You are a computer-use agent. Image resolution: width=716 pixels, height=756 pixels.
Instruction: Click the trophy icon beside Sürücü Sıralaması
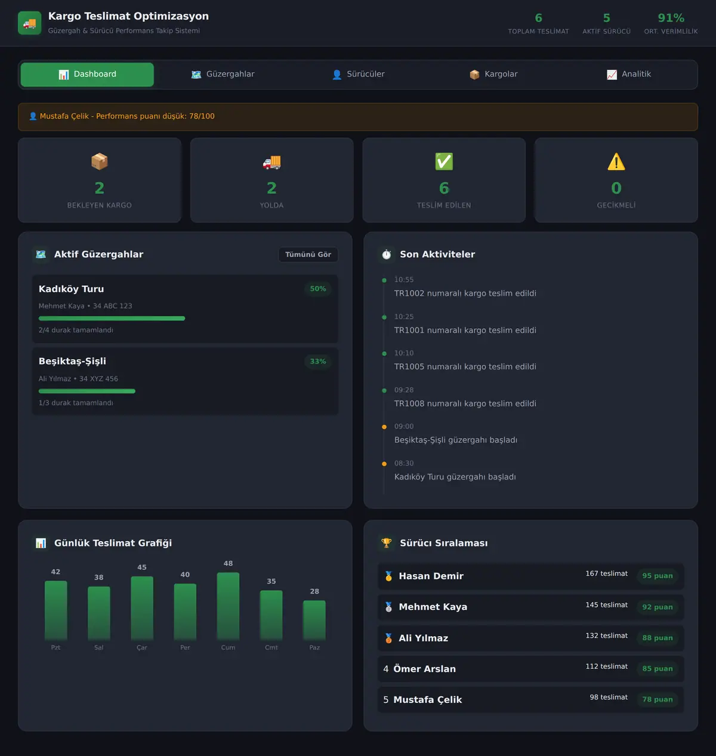(x=387, y=544)
